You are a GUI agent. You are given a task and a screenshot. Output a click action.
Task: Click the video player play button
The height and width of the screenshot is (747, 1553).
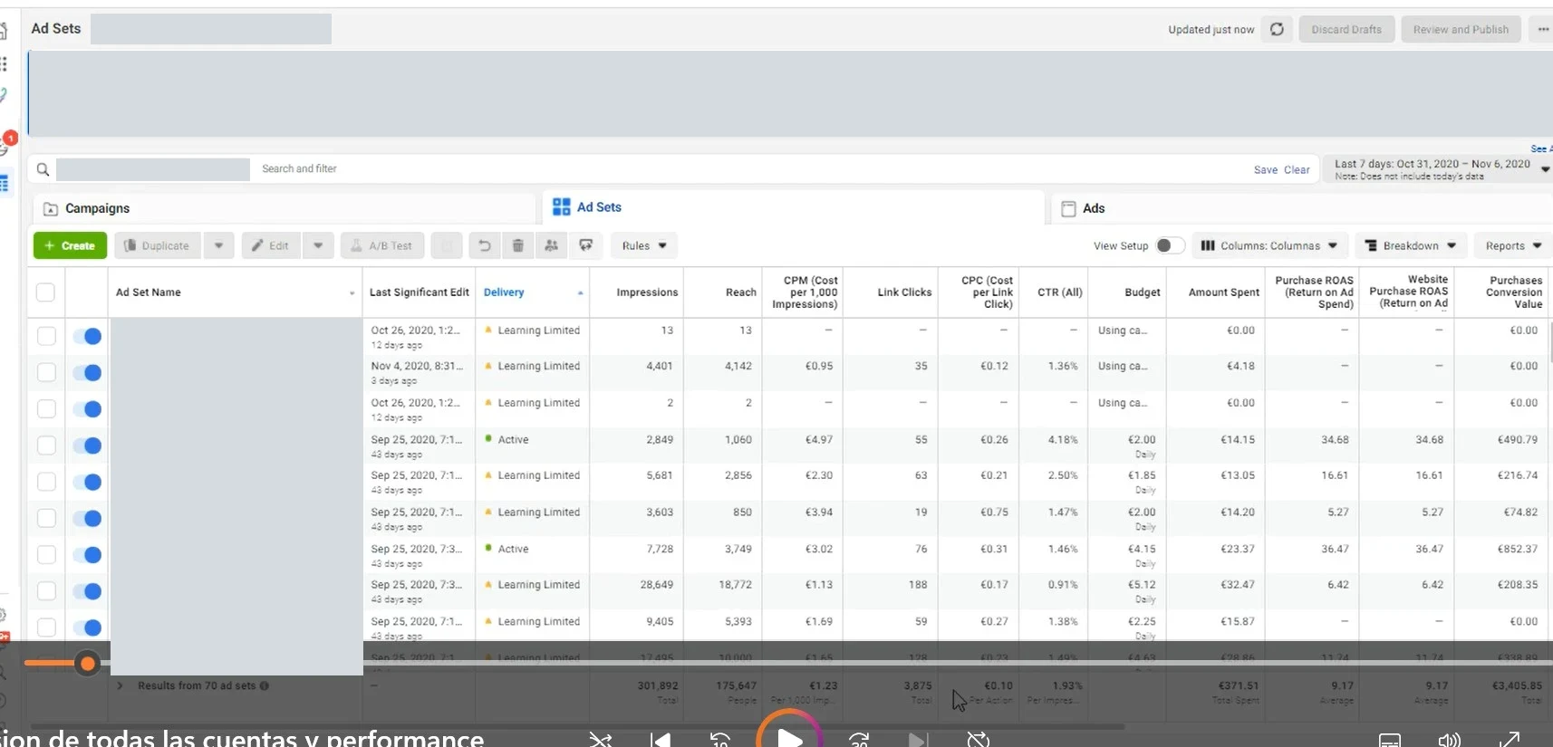pyautogui.click(x=789, y=738)
